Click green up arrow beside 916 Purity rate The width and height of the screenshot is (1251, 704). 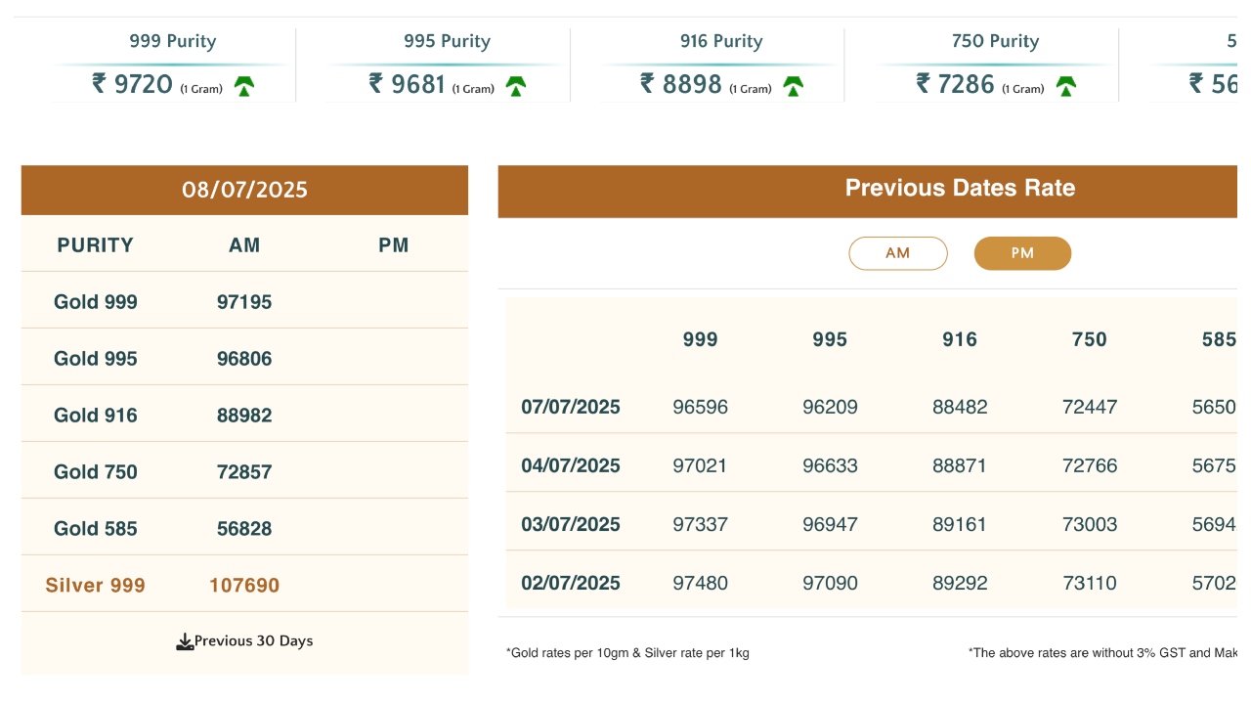[793, 86]
